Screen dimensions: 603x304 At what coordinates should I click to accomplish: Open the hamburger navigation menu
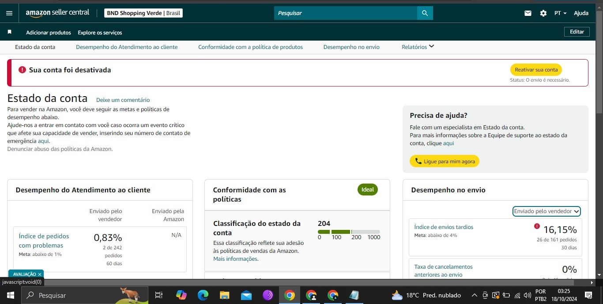9,13
